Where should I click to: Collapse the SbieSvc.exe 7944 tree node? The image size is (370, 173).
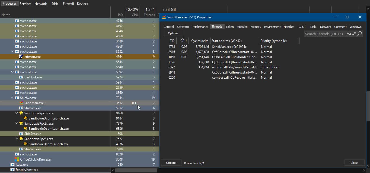12,98
